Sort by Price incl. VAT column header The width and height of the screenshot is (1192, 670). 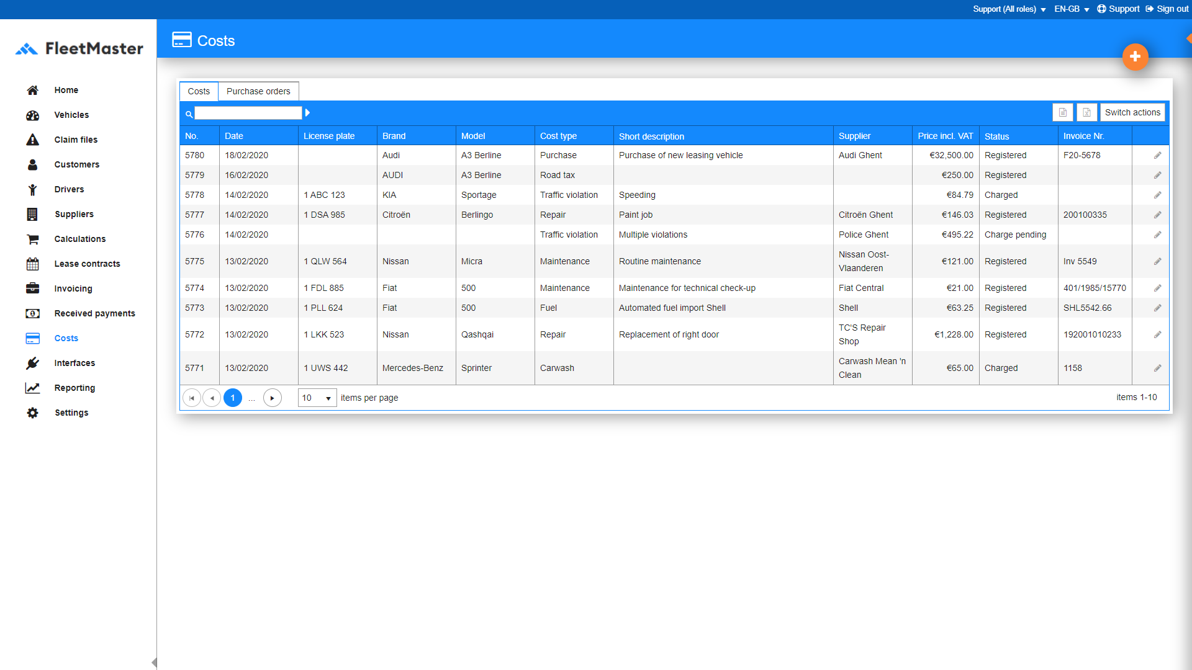[946, 136]
